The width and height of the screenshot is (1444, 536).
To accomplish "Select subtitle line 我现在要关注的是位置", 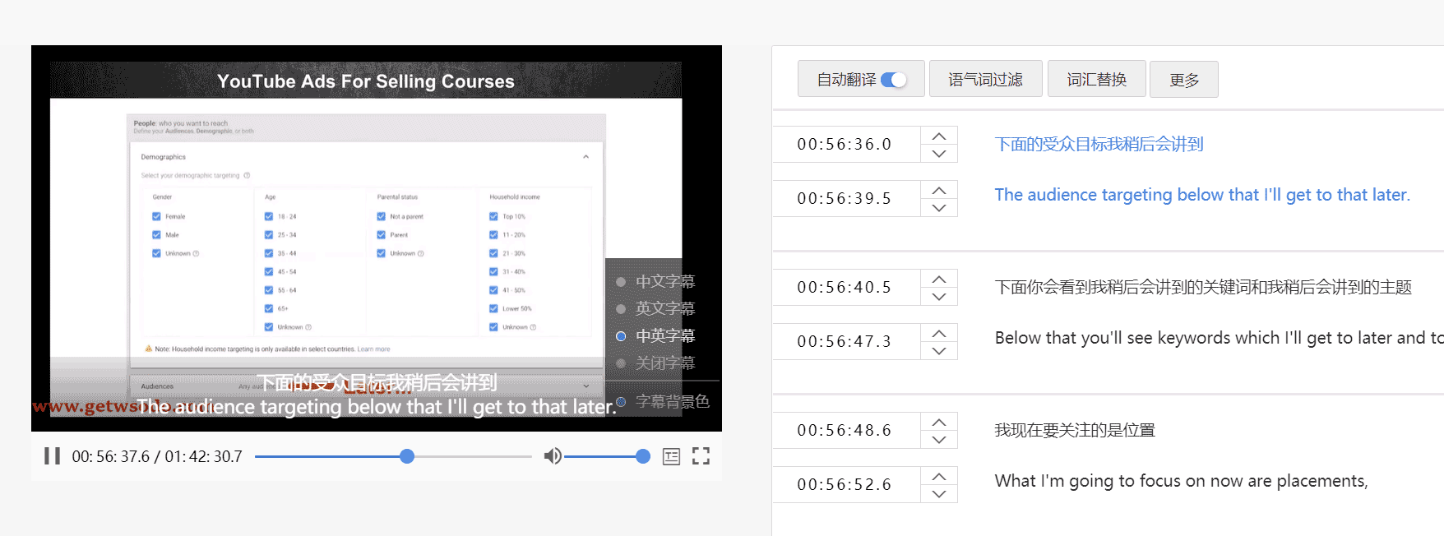I will pos(1075,431).
